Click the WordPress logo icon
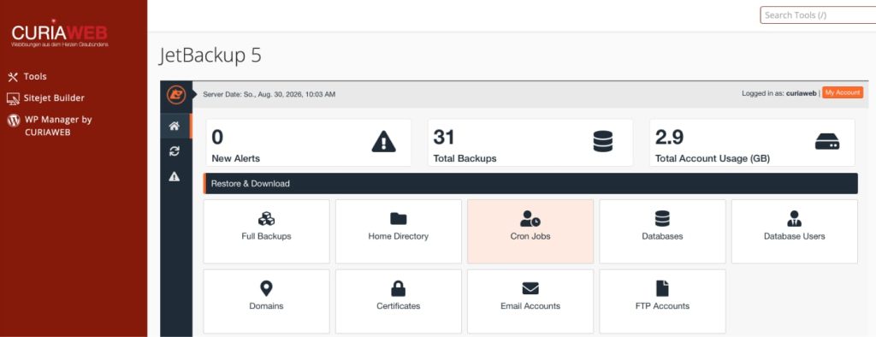The width and height of the screenshot is (876, 337). (x=14, y=120)
